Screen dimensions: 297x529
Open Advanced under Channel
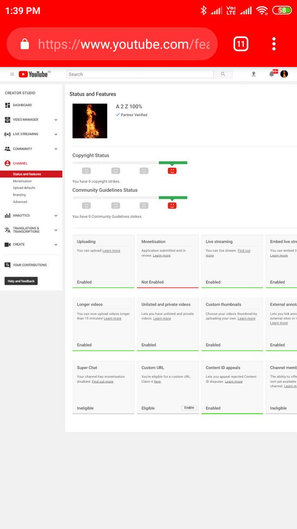pyautogui.click(x=20, y=202)
